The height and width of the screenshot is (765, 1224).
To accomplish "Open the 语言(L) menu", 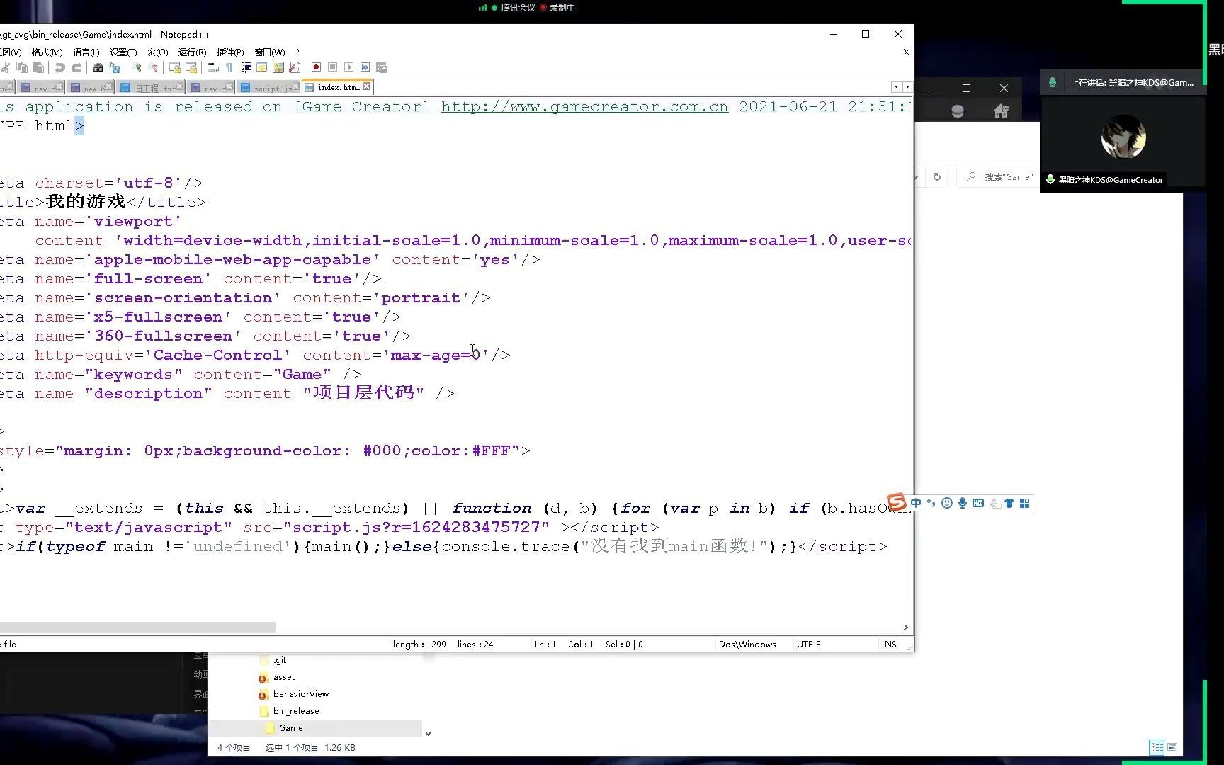I will [x=86, y=52].
